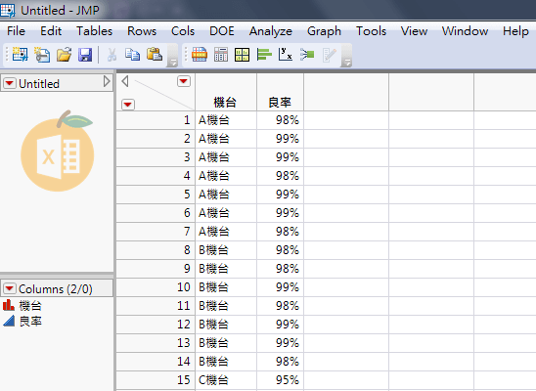Click the 95% cell in row 15
The image size is (536, 391).
click(x=280, y=379)
